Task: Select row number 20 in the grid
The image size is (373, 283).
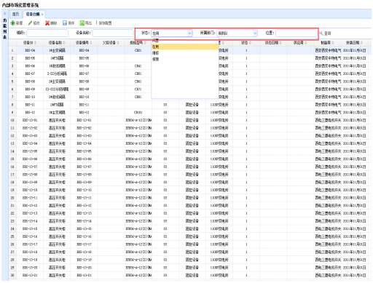Action: coord(12,198)
